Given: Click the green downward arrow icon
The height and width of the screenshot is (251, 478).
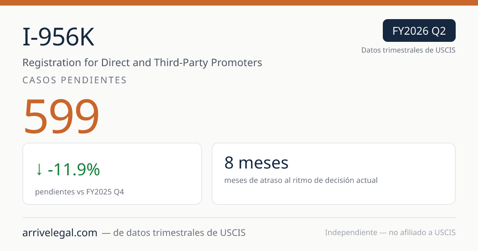Looking at the screenshot, I should click(39, 170).
